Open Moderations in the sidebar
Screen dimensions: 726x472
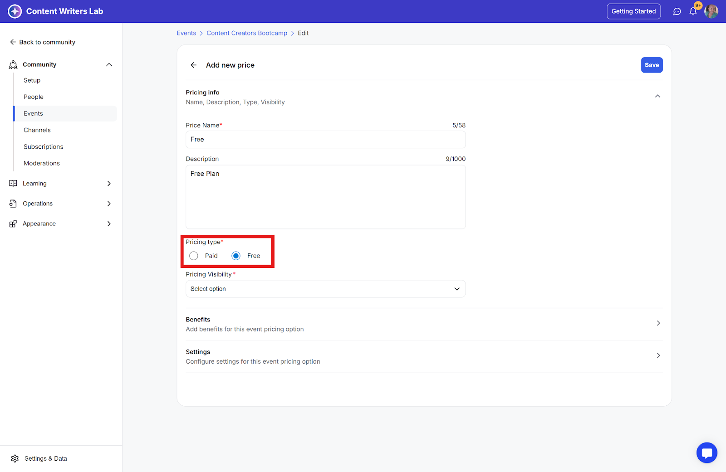pos(42,163)
